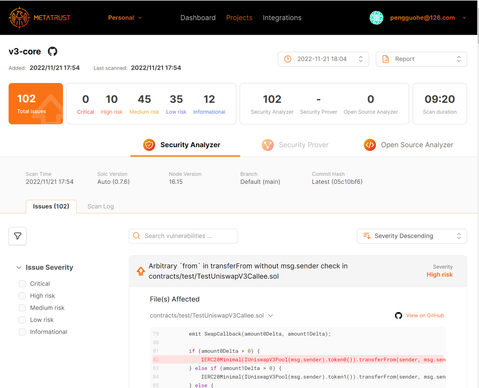Switch to the Scan Log tab
Viewport: 479px width, 388px height.
pyautogui.click(x=100, y=206)
